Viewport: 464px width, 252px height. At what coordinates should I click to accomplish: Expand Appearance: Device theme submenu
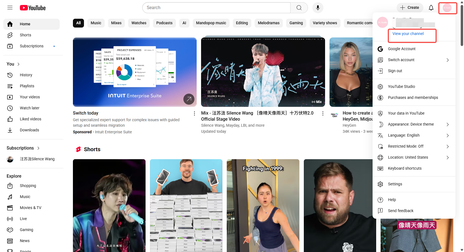click(414, 124)
